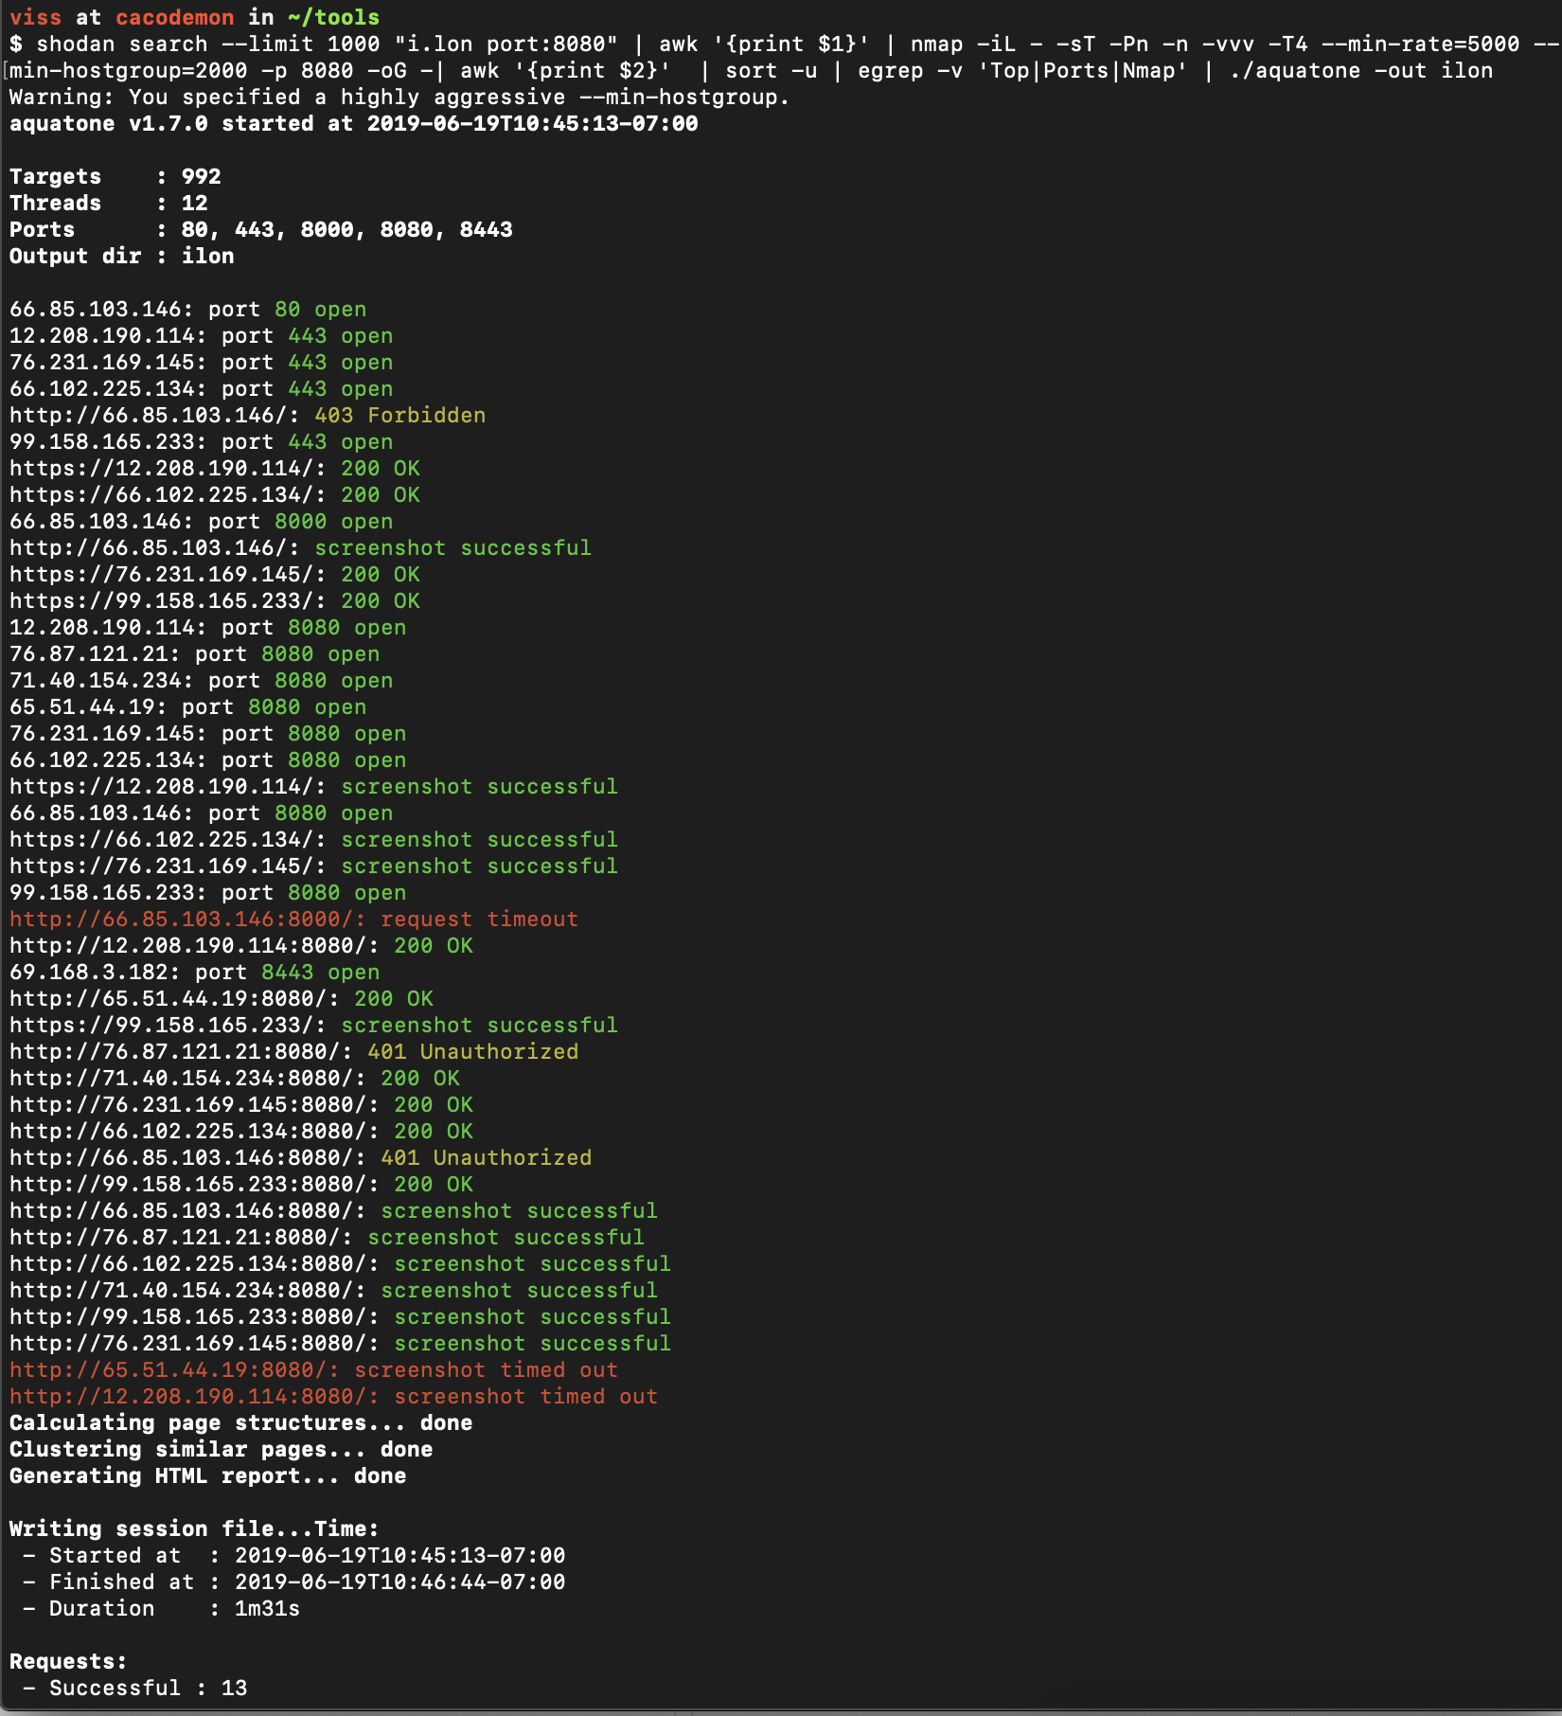Click 'http://99.158.165.233:8080/: screenshot successful' line
1562x1716 pixels.
click(341, 1316)
